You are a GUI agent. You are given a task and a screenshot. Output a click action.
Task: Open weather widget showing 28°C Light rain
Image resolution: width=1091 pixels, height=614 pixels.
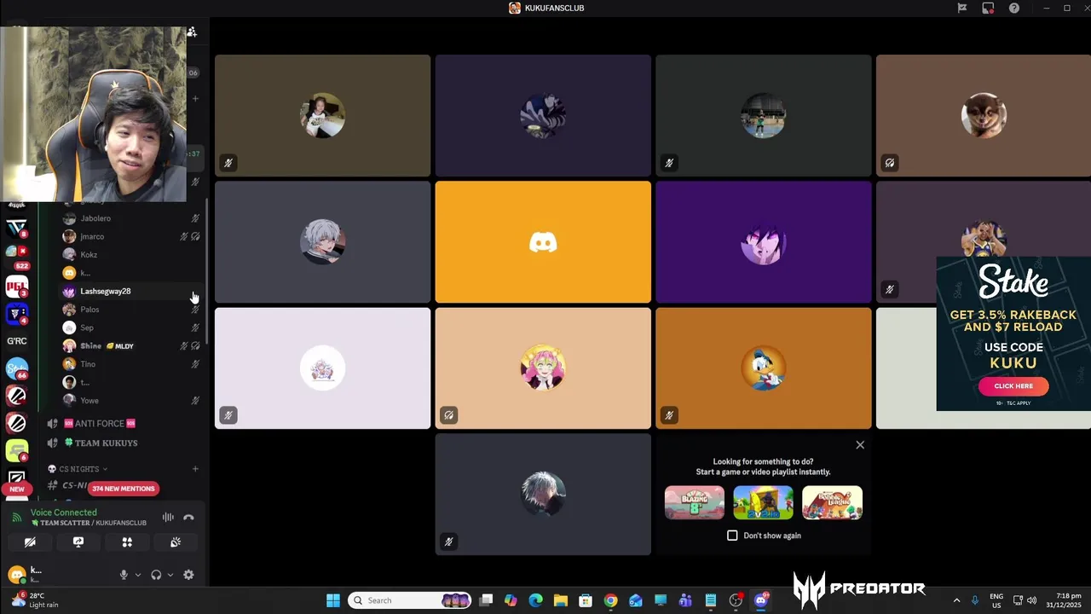tap(36, 600)
